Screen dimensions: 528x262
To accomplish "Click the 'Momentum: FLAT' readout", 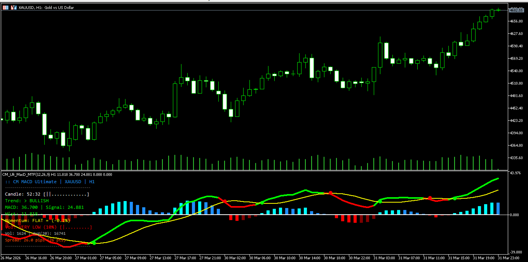I will [38, 220].
